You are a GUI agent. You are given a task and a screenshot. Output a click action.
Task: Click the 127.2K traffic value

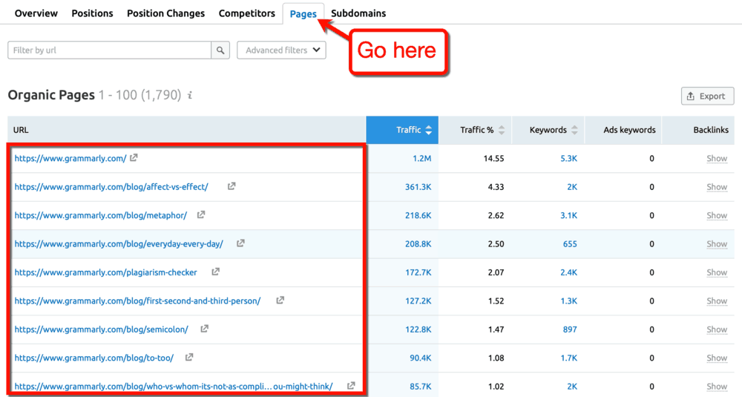coord(418,301)
